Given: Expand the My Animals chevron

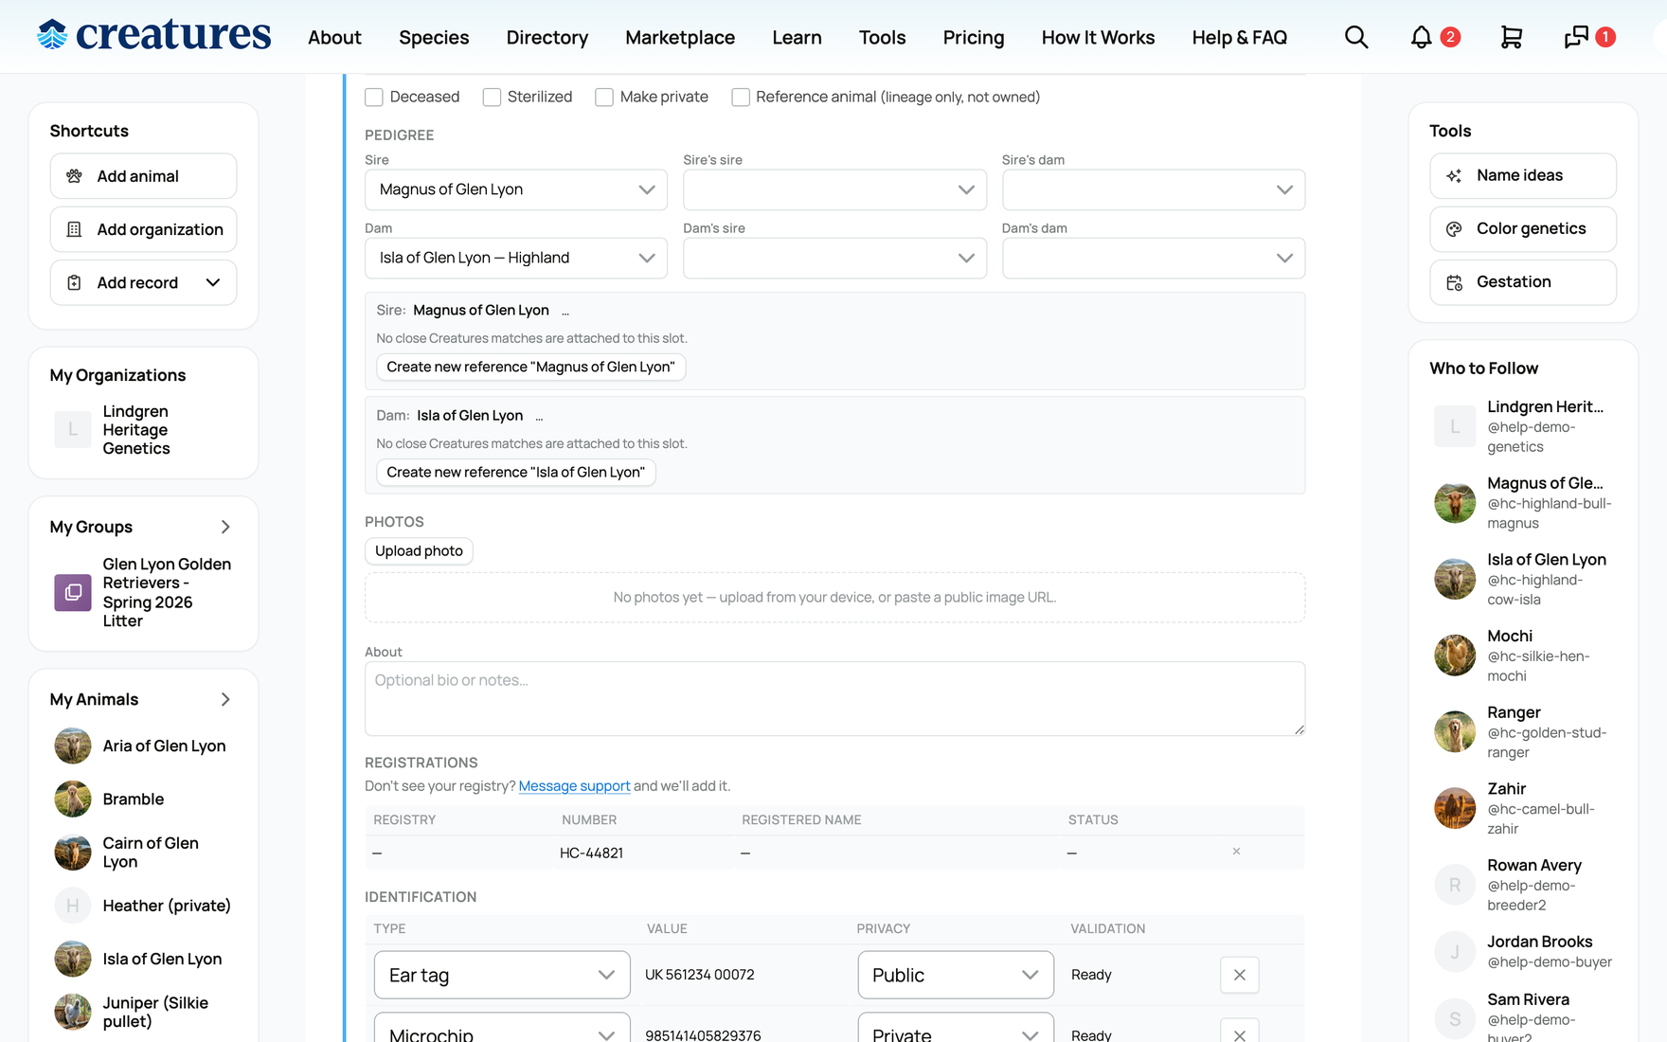Looking at the screenshot, I should 225,699.
